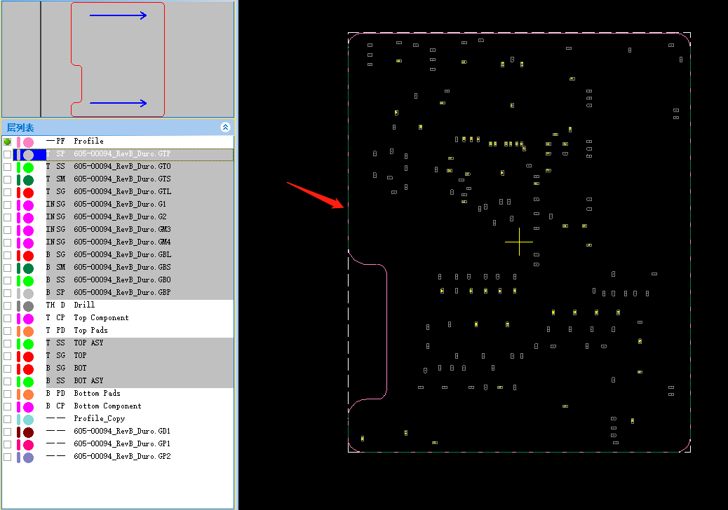Enable checkbox for the GTO silkscreen layer
This screenshot has width=728, height=510.
(8, 167)
